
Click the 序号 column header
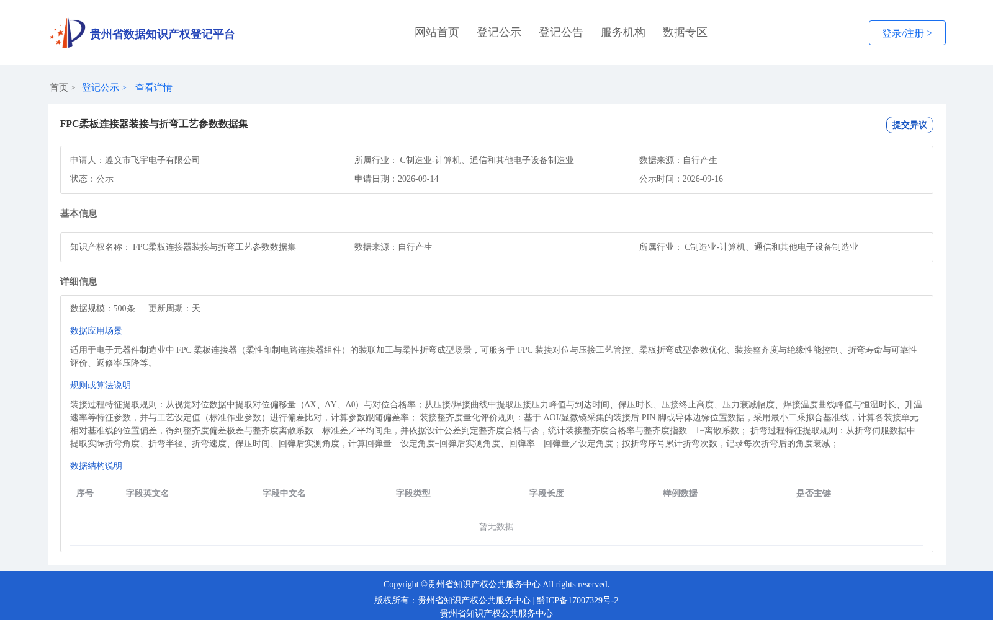tap(85, 493)
